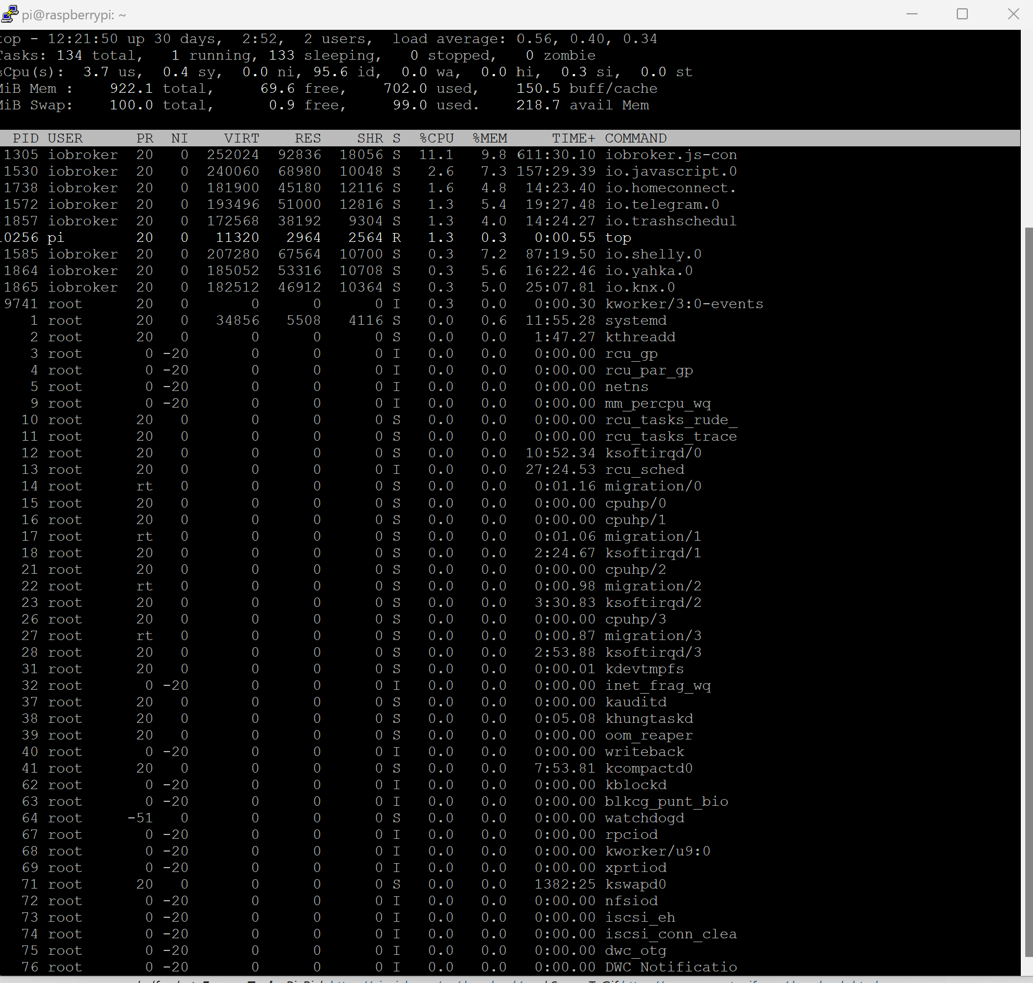Image resolution: width=1033 pixels, height=983 pixels.
Task: Click the %MEM column header
Action: [489, 138]
